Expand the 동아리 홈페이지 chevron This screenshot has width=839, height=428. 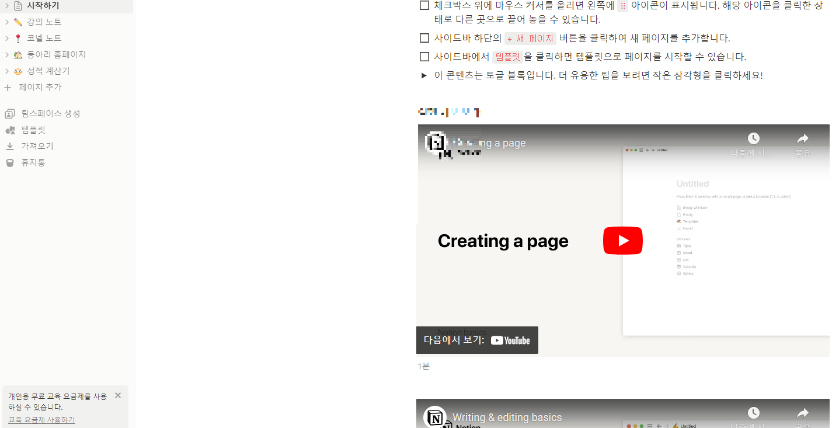pos(7,54)
